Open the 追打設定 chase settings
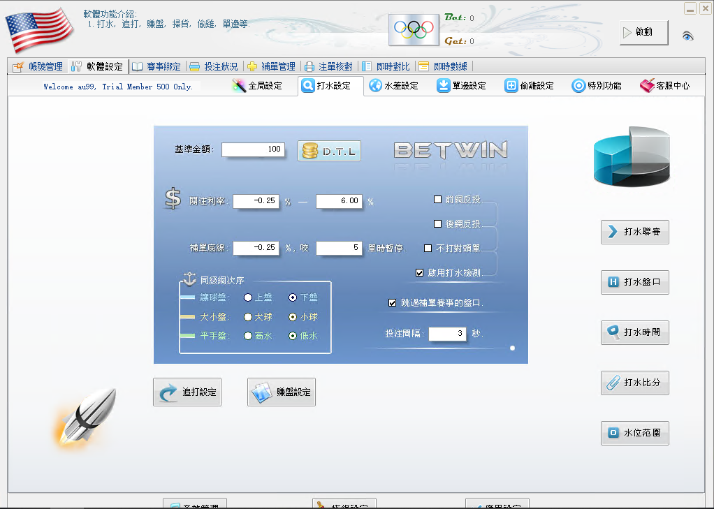The width and height of the screenshot is (714, 509). coord(187,392)
